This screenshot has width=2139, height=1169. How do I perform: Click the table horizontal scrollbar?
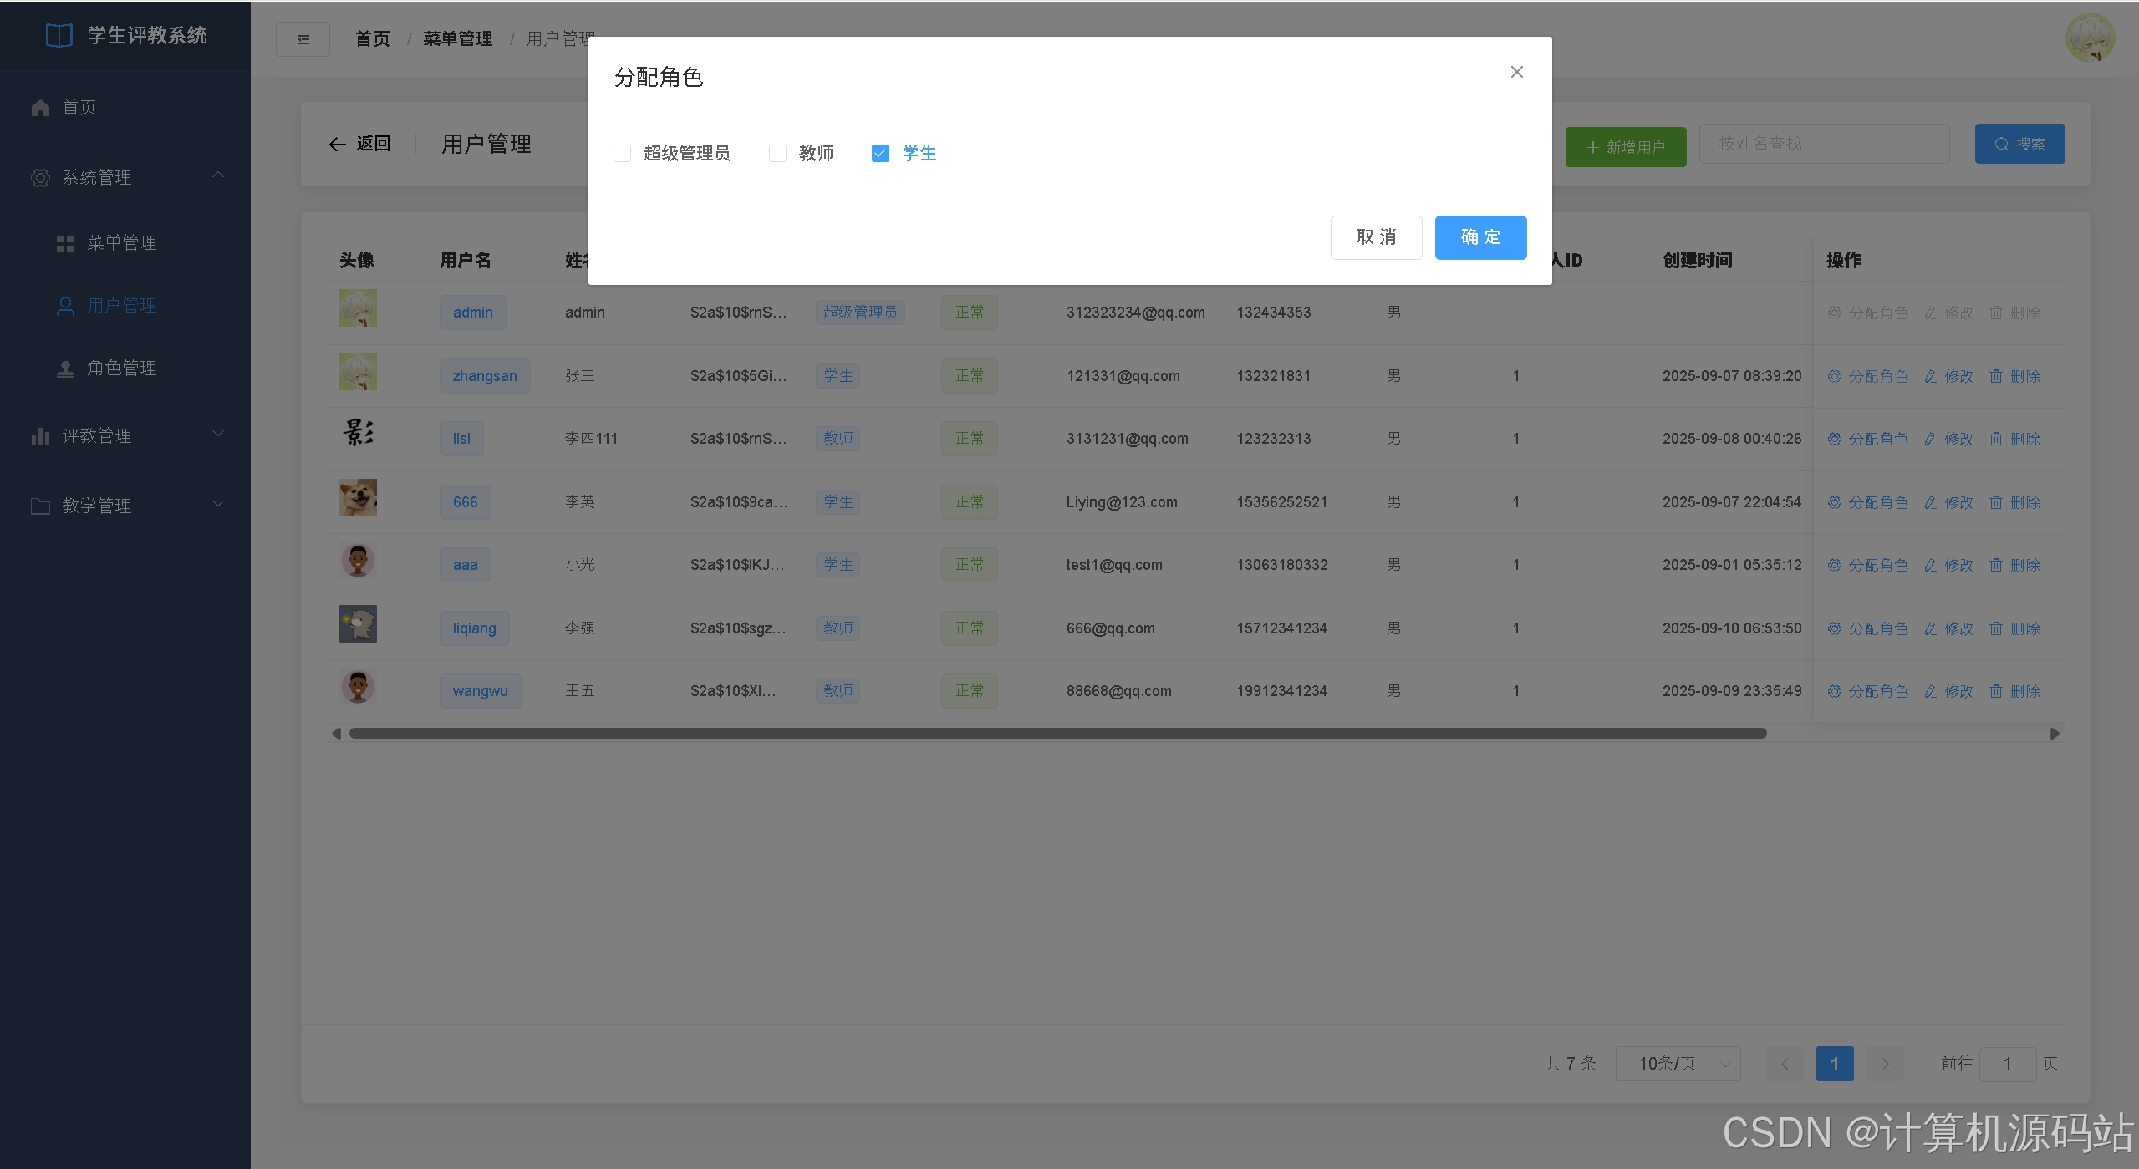click(1058, 734)
